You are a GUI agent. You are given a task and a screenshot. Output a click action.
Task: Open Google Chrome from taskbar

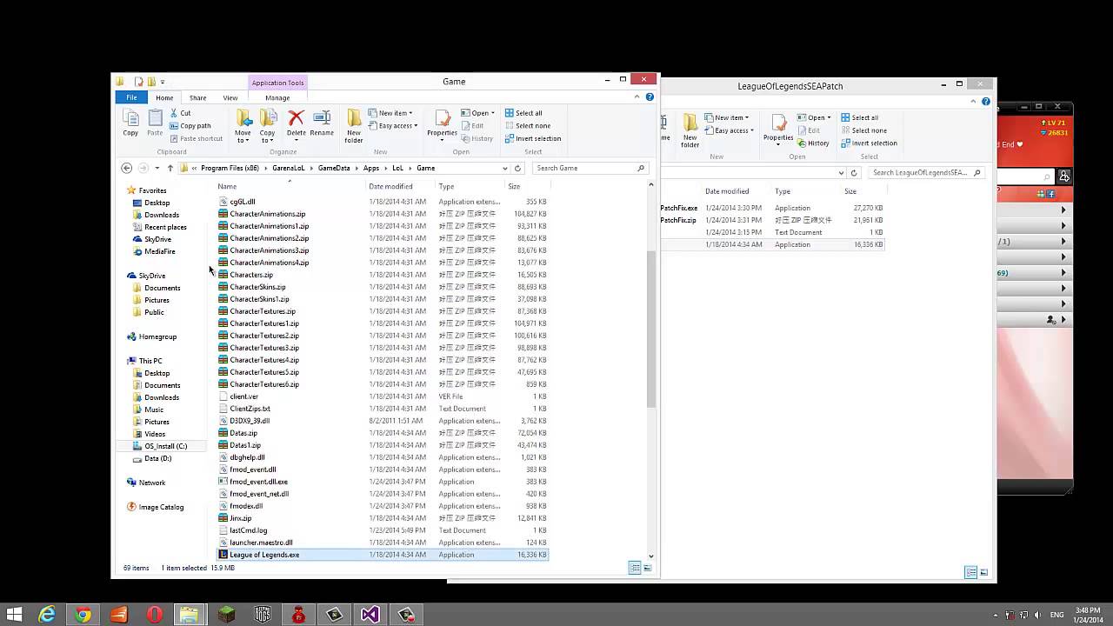(83, 615)
